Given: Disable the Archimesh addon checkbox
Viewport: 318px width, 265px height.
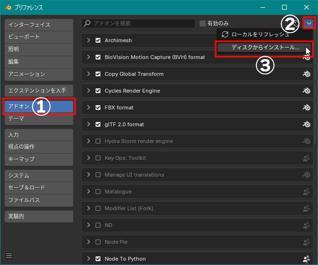Looking at the screenshot, I should (x=98, y=40).
